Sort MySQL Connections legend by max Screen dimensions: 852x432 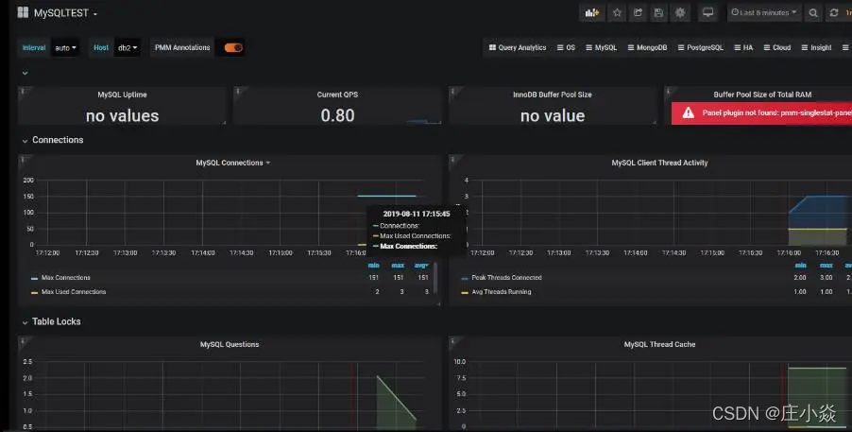(x=398, y=266)
